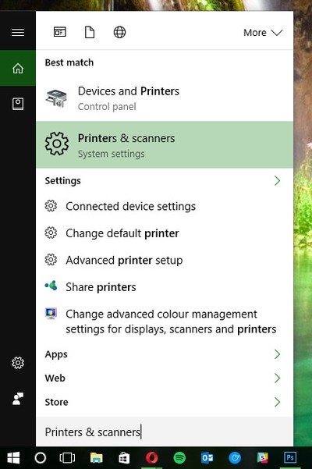The width and height of the screenshot is (312, 469).
Task: Click the gear icon beside Advanced printer setup
Action: click(51, 260)
